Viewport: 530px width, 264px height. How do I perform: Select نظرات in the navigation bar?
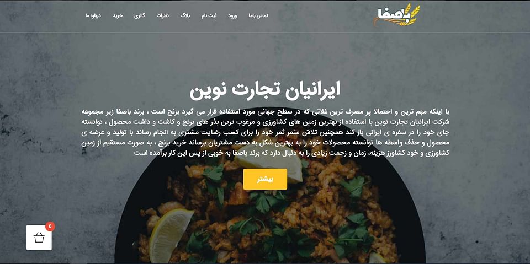tap(162, 16)
